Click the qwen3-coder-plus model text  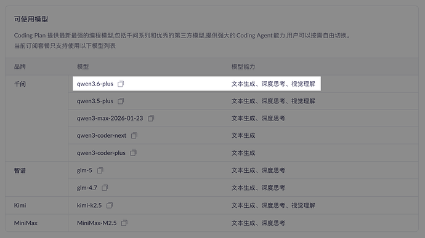pyautogui.click(x=101, y=153)
